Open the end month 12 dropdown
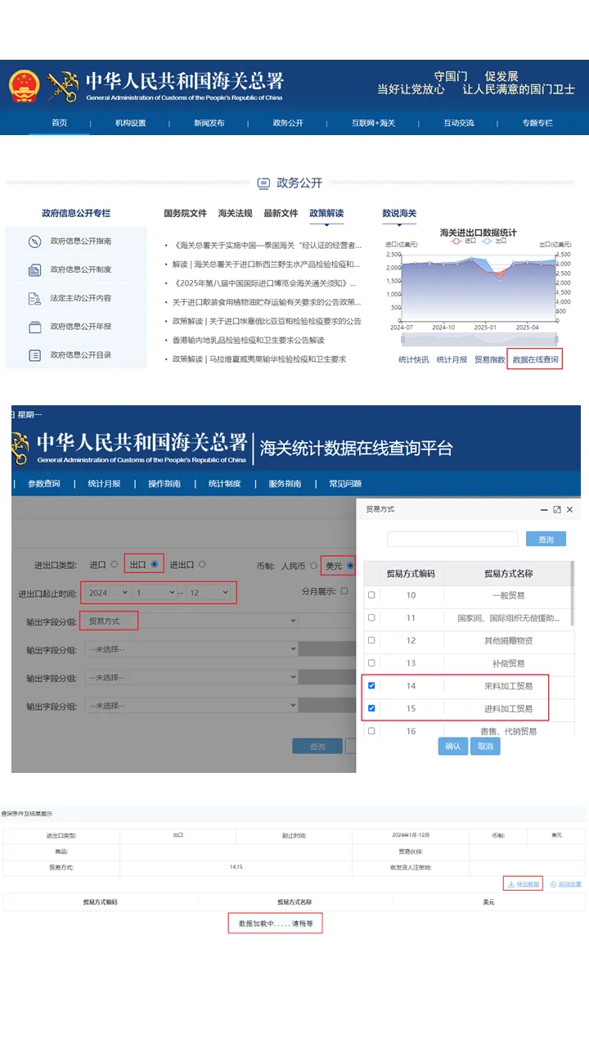Screen dimensions: 589x1048 click(x=208, y=592)
